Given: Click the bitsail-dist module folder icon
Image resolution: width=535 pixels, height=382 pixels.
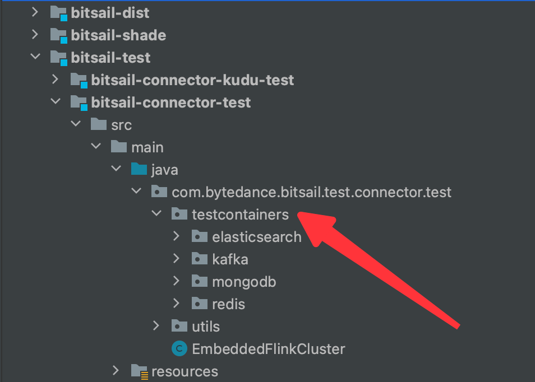Looking at the screenshot, I should pyautogui.click(x=58, y=12).
